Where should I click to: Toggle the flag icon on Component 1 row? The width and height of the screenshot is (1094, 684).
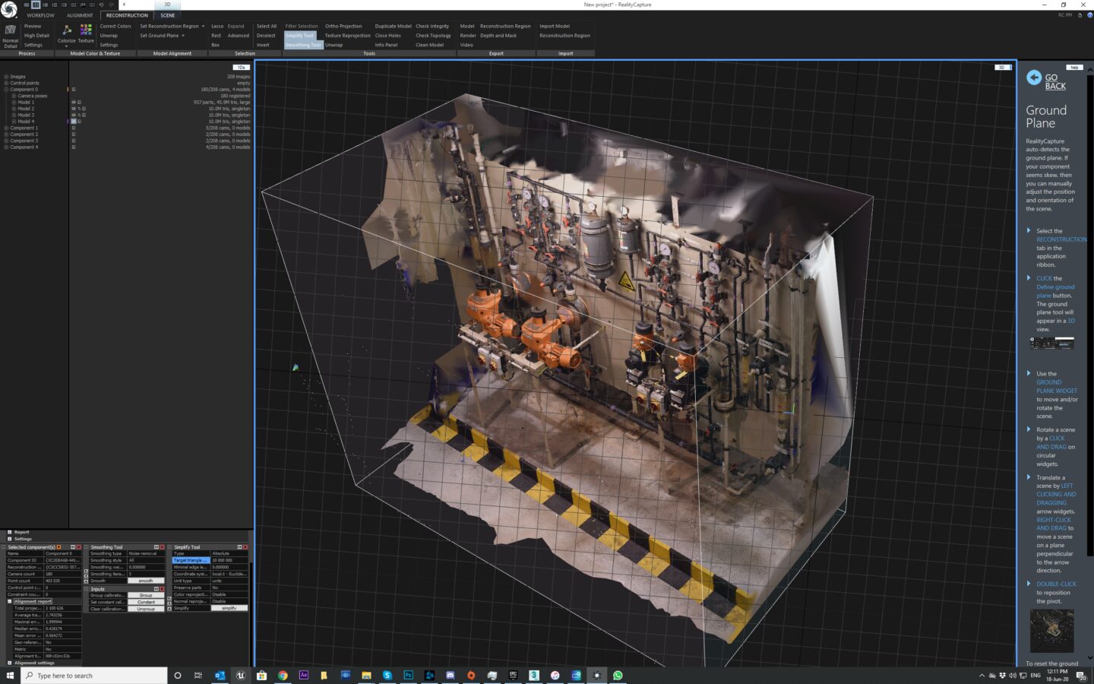click(x=74, y=128)
